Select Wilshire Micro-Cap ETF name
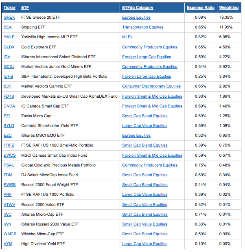This screenshot has width=245, height=252. click(x=42, y=234)
